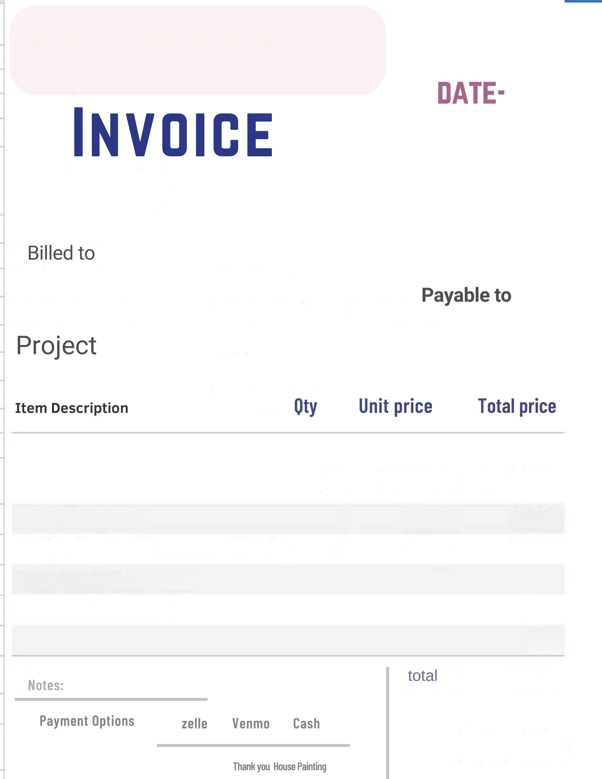Choose the Venmo payment option
This screenshot has width=602, height=779.
coord(251,724)
